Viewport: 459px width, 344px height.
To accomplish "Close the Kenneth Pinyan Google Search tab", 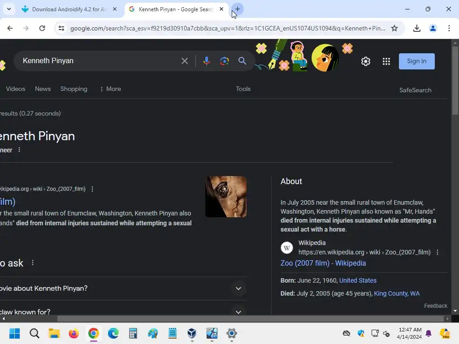I will point(221,9).
